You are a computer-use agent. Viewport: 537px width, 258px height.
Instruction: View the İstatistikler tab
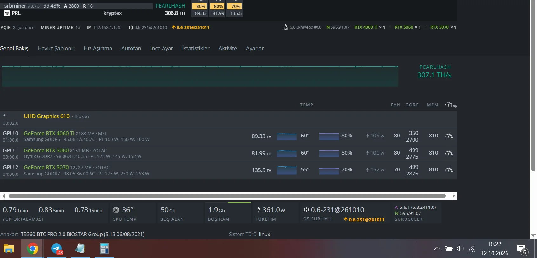(196, 48)
